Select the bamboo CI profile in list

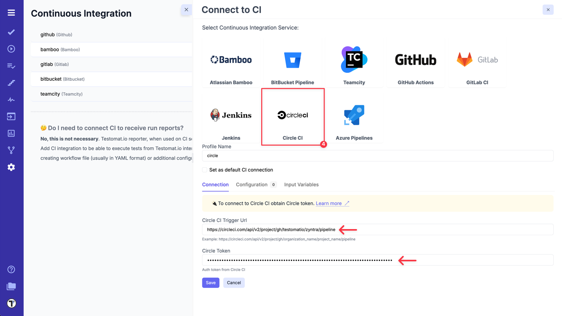[x=60, y=50]
